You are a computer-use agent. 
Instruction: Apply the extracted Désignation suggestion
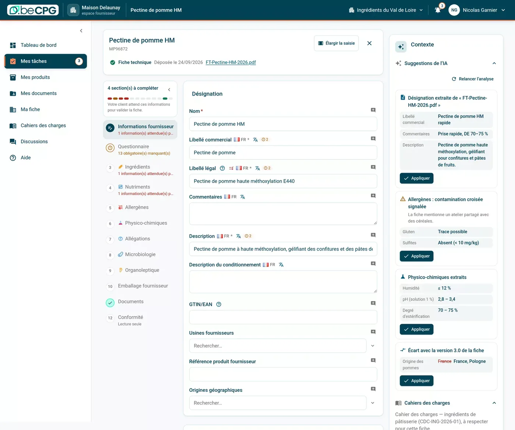tap(416, 178)
